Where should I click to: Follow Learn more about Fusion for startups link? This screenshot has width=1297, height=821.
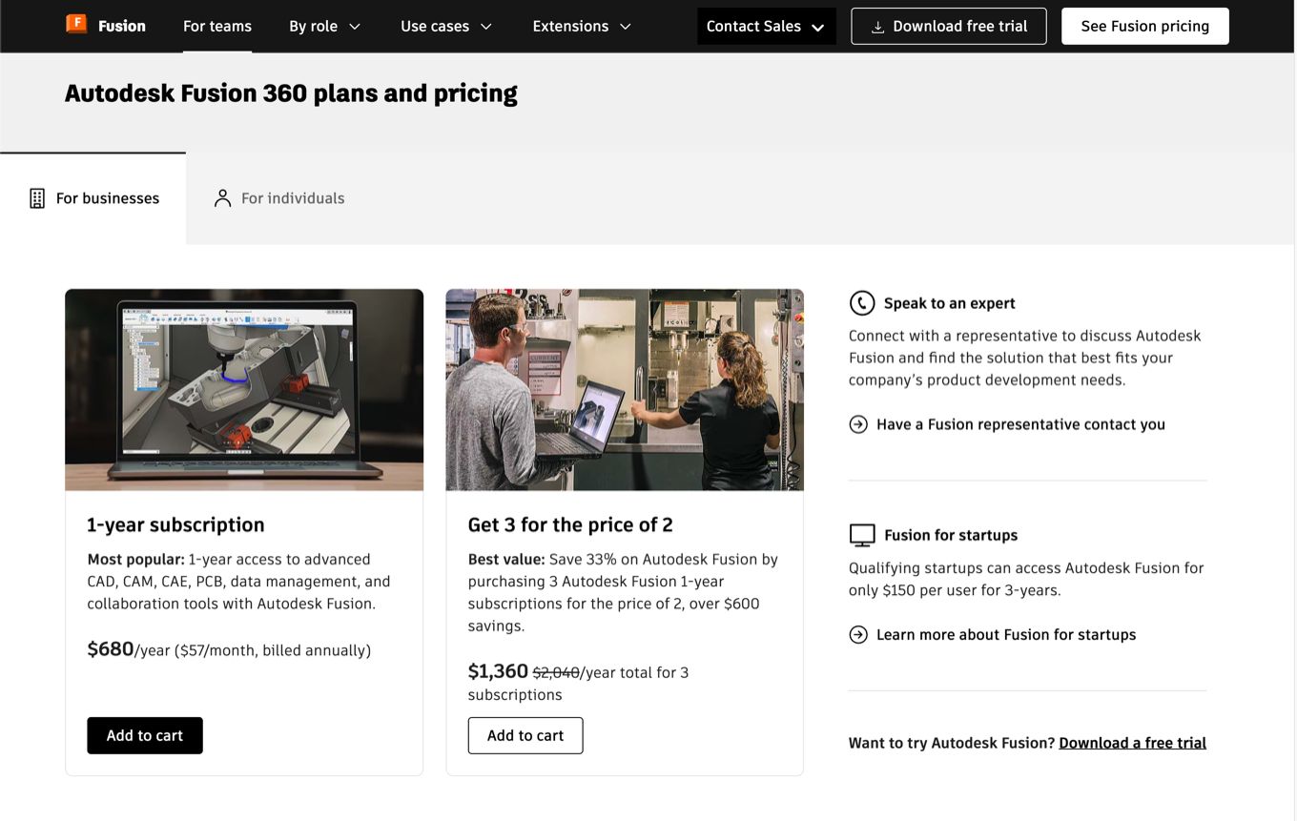tap(1006, 635)
